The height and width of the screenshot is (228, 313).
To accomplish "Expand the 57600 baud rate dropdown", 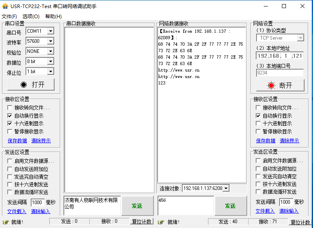I will point(50,41).
